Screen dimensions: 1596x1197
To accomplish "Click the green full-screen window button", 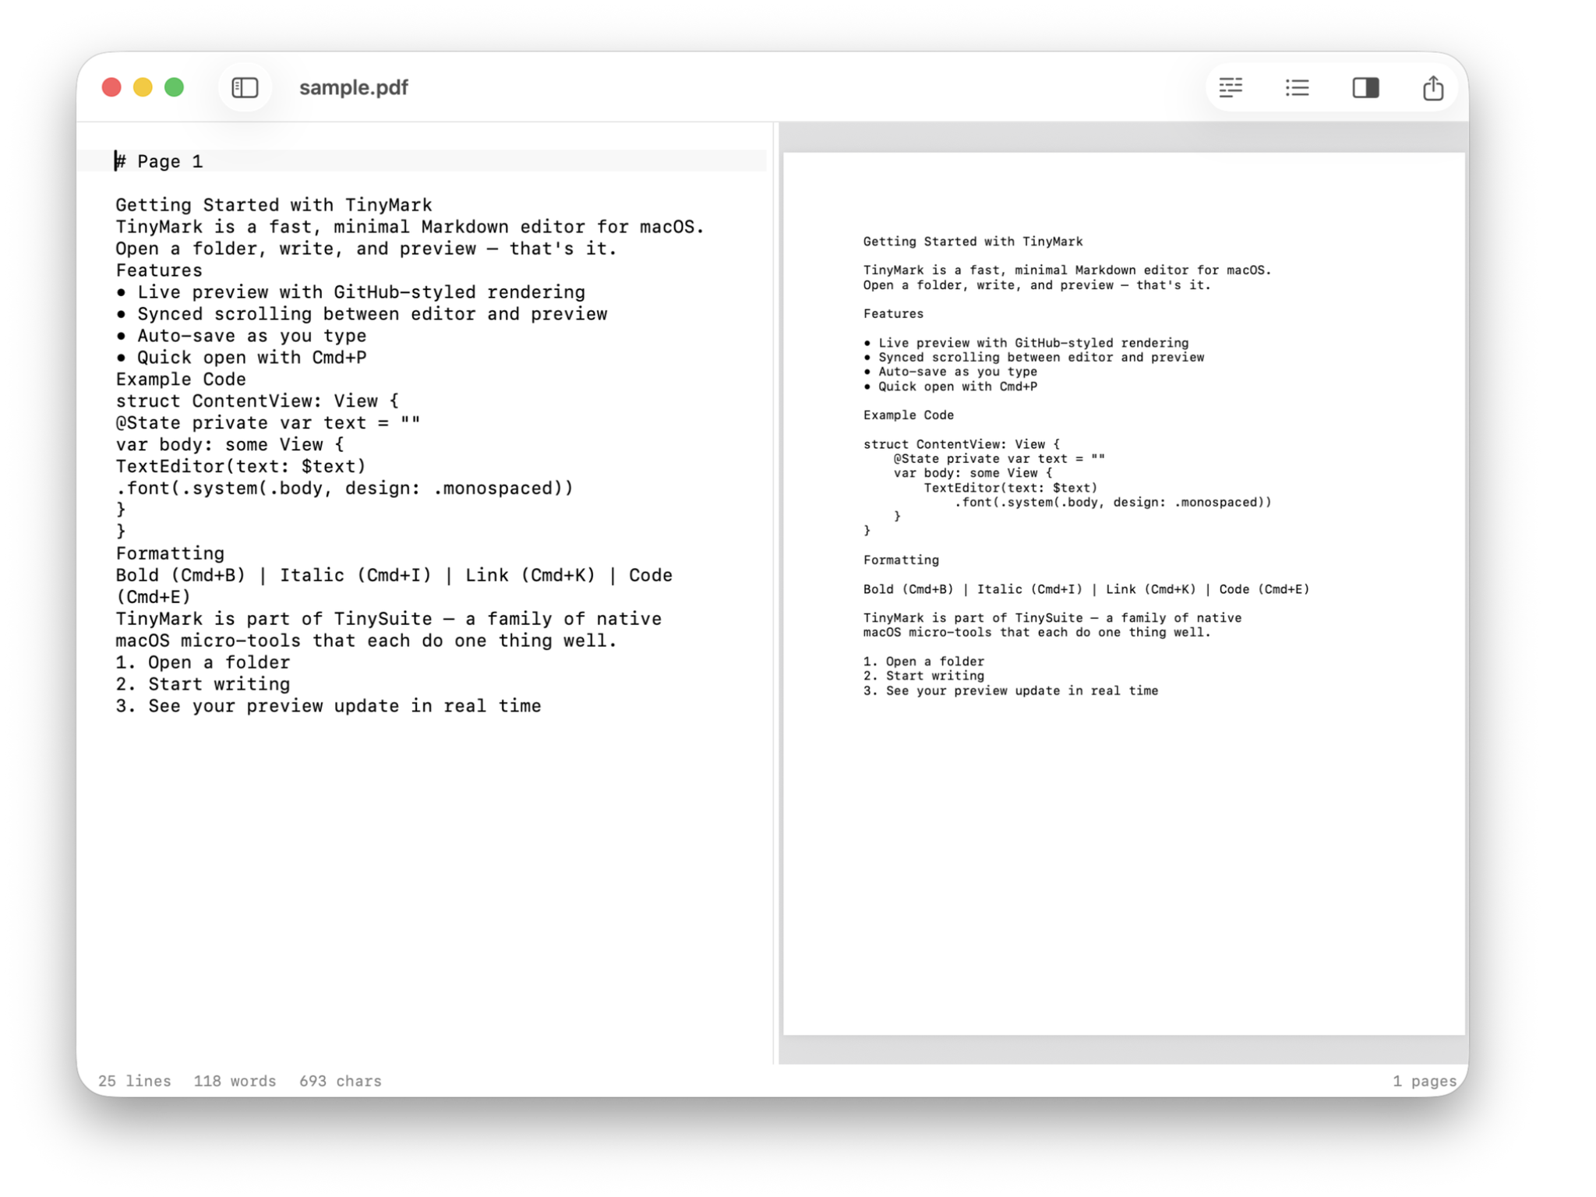I will click(x=175, y=87).
